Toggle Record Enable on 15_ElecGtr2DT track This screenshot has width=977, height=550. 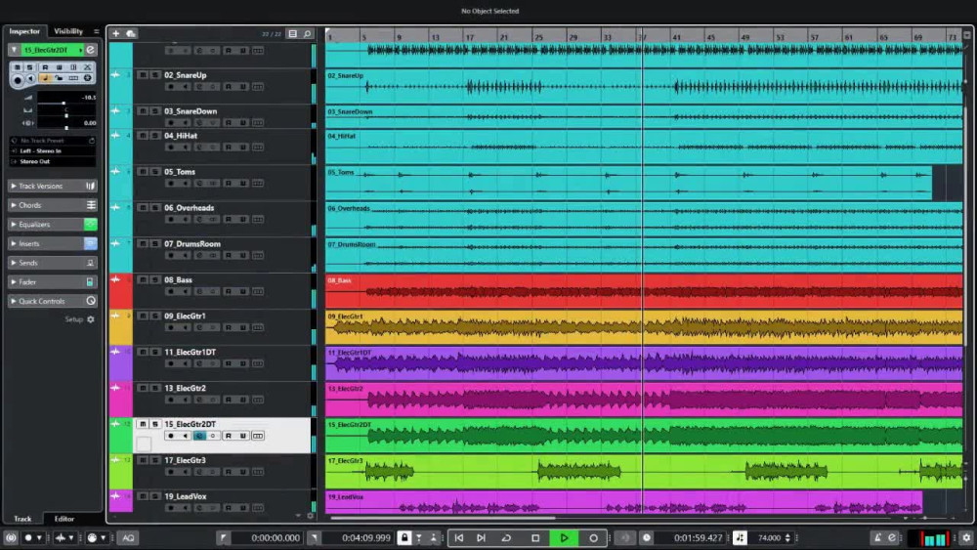click(171, 436)
